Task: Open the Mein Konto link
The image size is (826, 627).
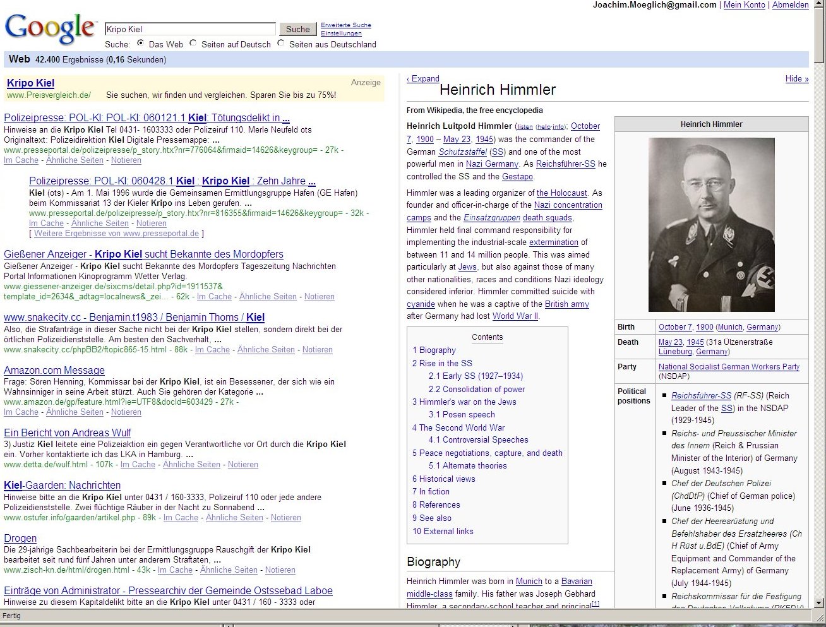Action: (744, 5)
